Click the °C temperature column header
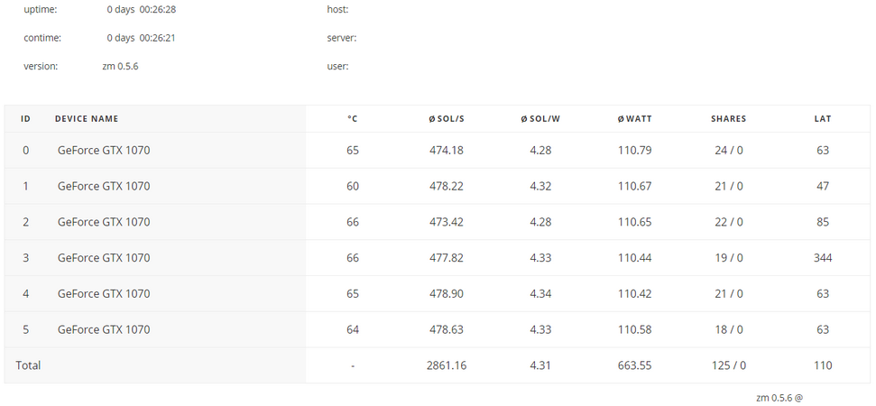876x406 pixels. point(353,119)
